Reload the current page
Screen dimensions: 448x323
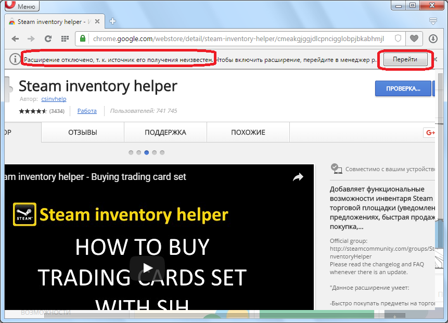coord(48,38)
